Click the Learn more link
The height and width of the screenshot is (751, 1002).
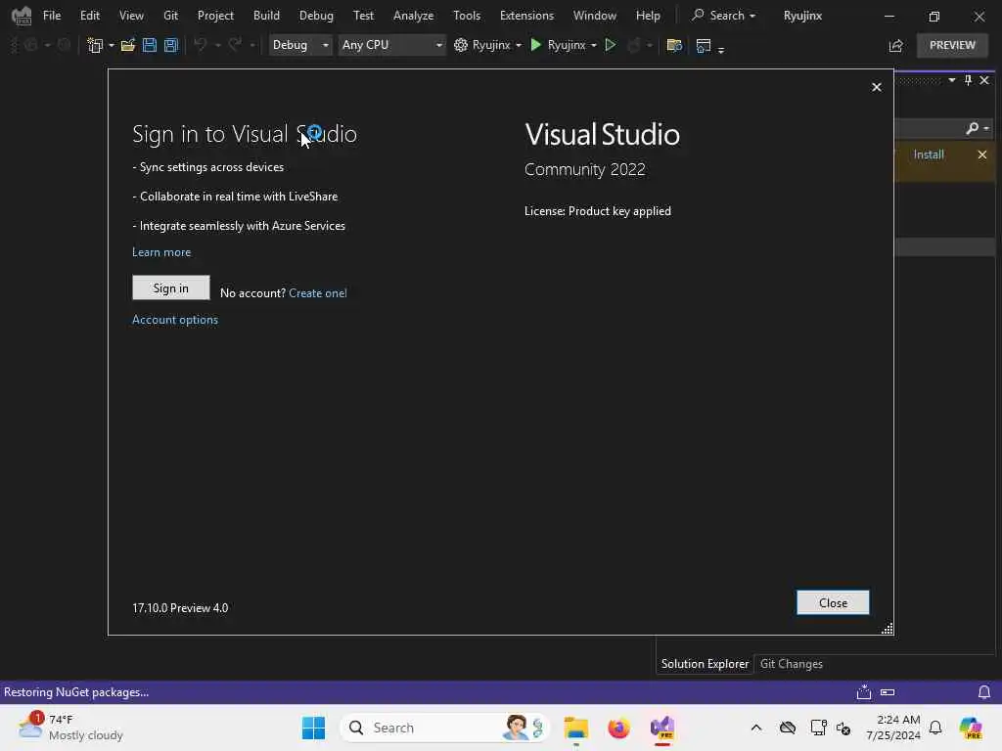(161, 252)
